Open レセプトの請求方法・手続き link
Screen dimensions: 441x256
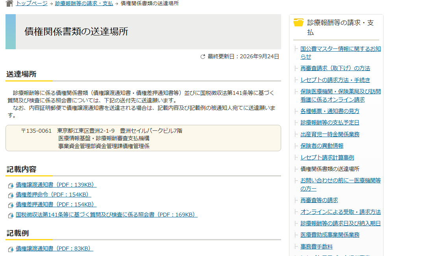click(x=335, y=80)
